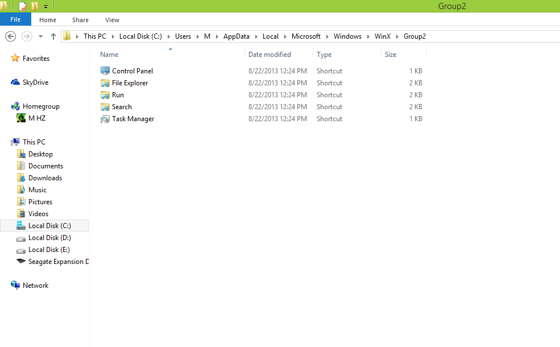This screenshot has width=560, height=347.
Task: Select the Search shortcut icon
Action: pyautogui.click(x=105, y=107)
